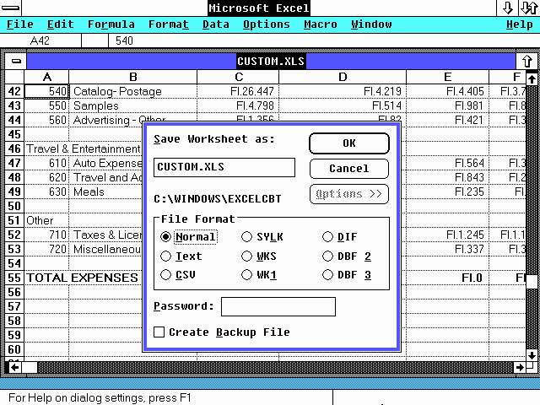
Task: Select row 42 header
Action: [14, 91]
